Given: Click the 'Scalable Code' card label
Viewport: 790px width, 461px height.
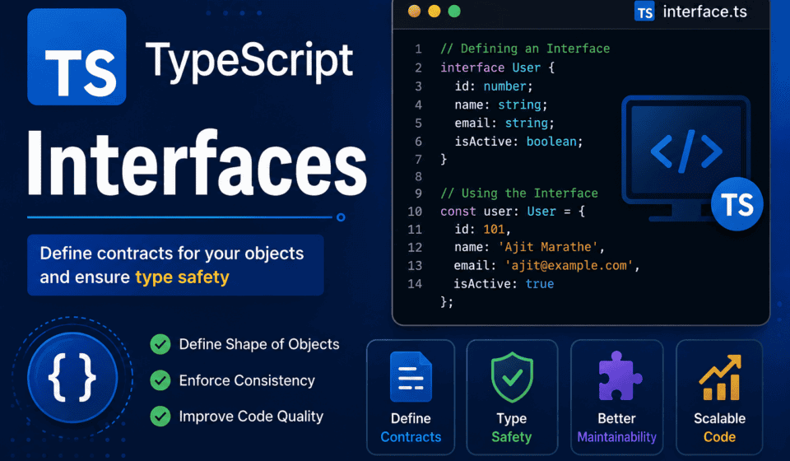Looking at the screenshot, I should click(x=719, y=427).
